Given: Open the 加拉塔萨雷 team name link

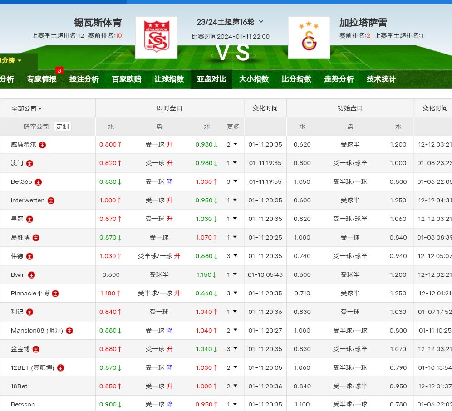Looking at the screenshot, I should 363,22.
